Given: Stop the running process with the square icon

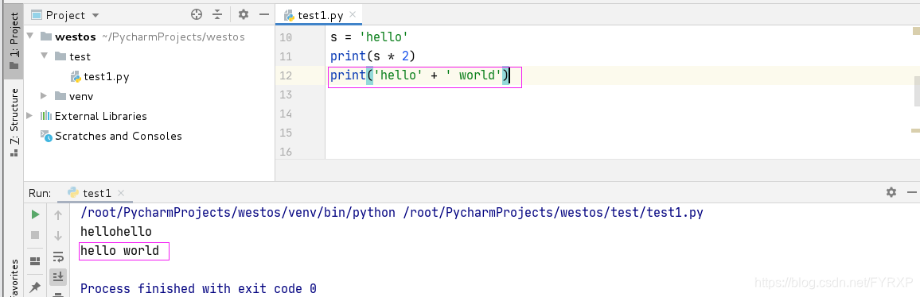Looking at the screenshot, I should coord(35,235).
